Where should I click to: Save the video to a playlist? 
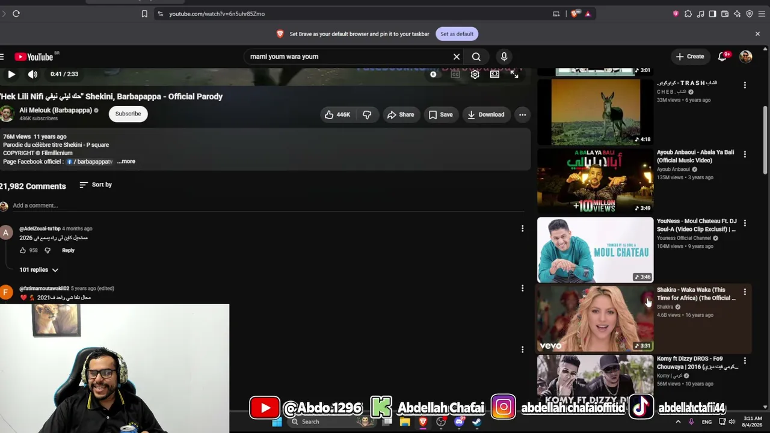coord(440,115)
